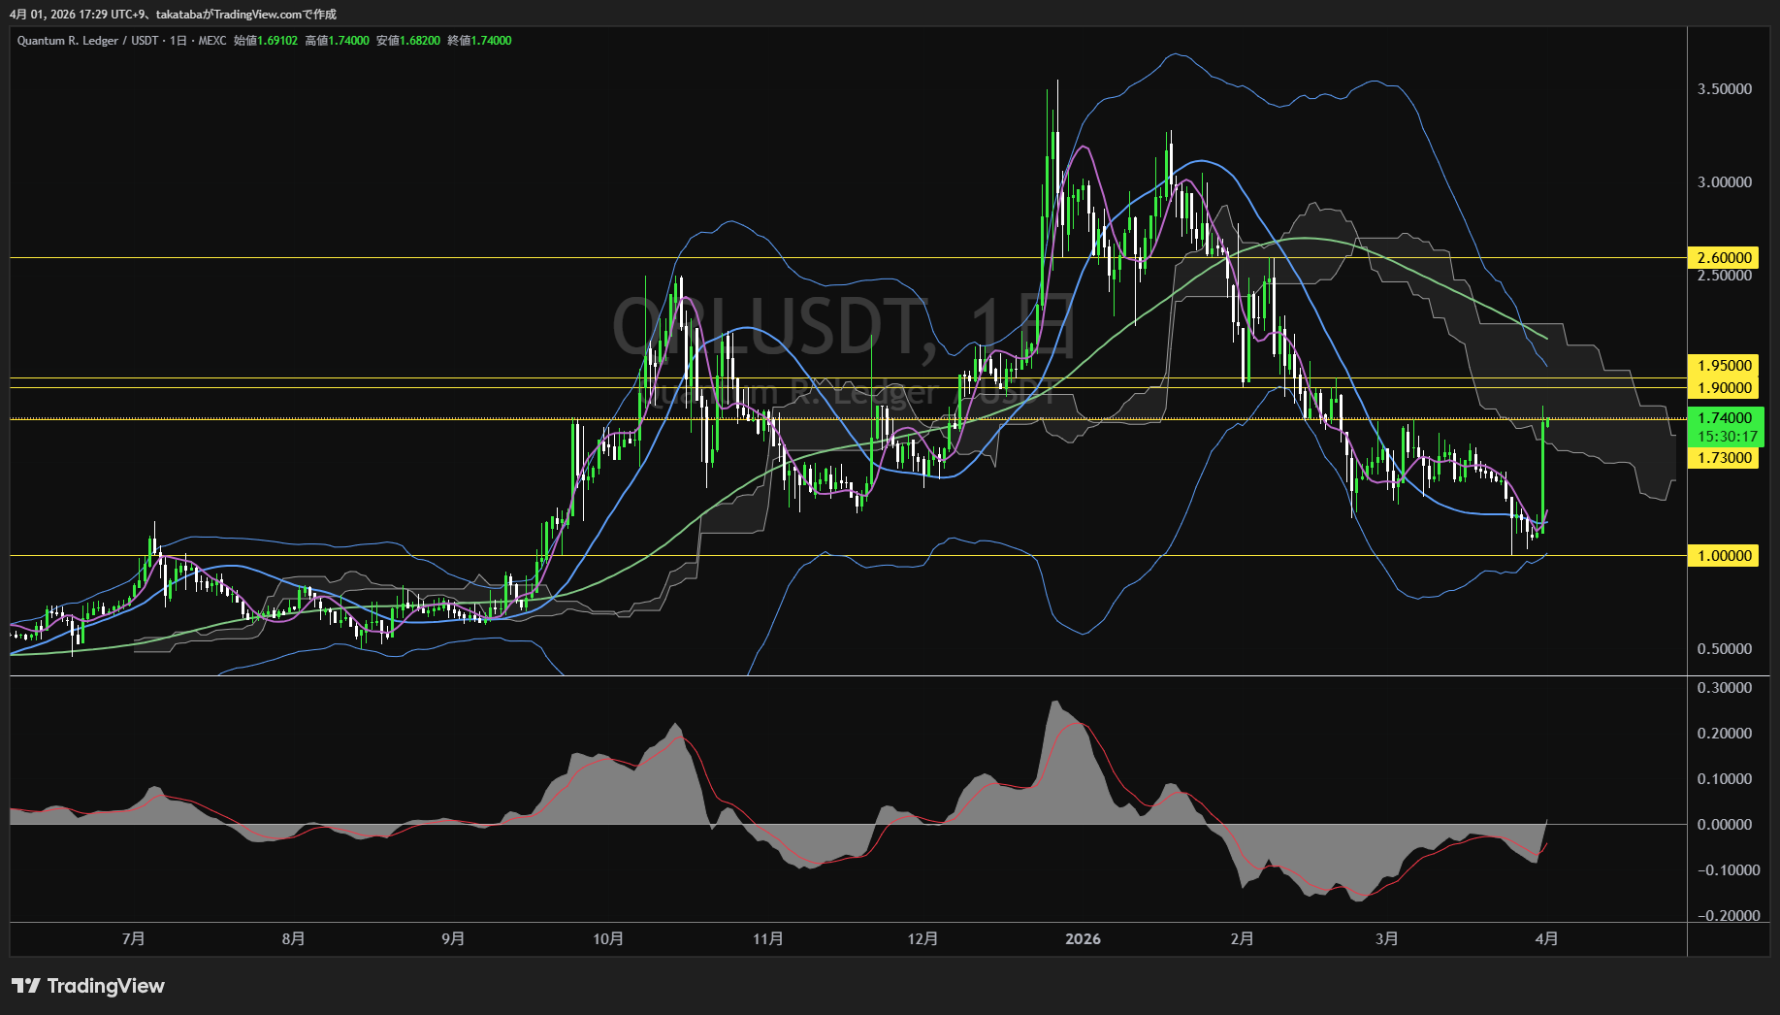Click the QRLUSDT watermark on the chart
The image size is (1780, 1015).
click(844, 327)
